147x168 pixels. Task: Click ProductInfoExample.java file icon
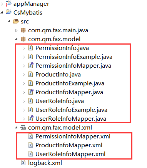pyautogui.click(x=30, y=83)
